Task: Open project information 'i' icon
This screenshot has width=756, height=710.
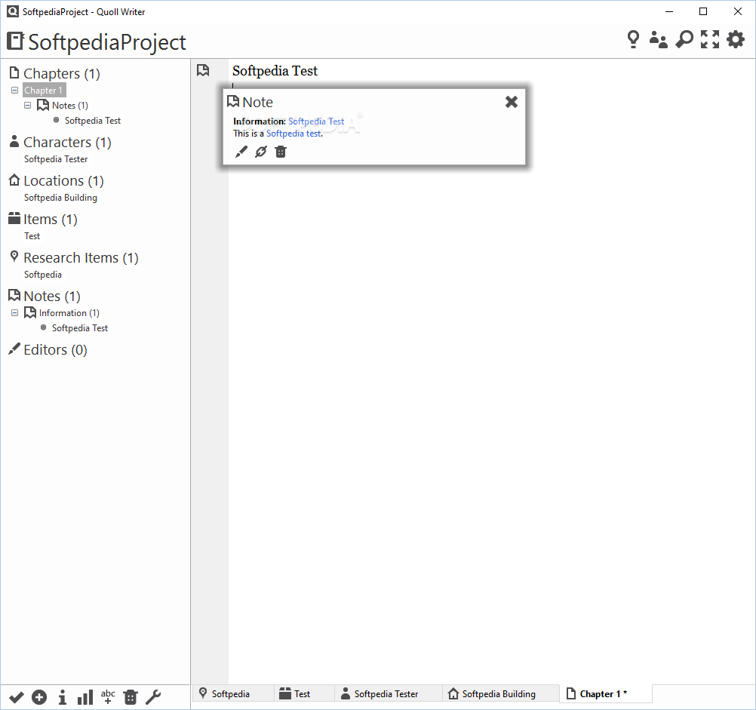Action: tap(62, 697)
